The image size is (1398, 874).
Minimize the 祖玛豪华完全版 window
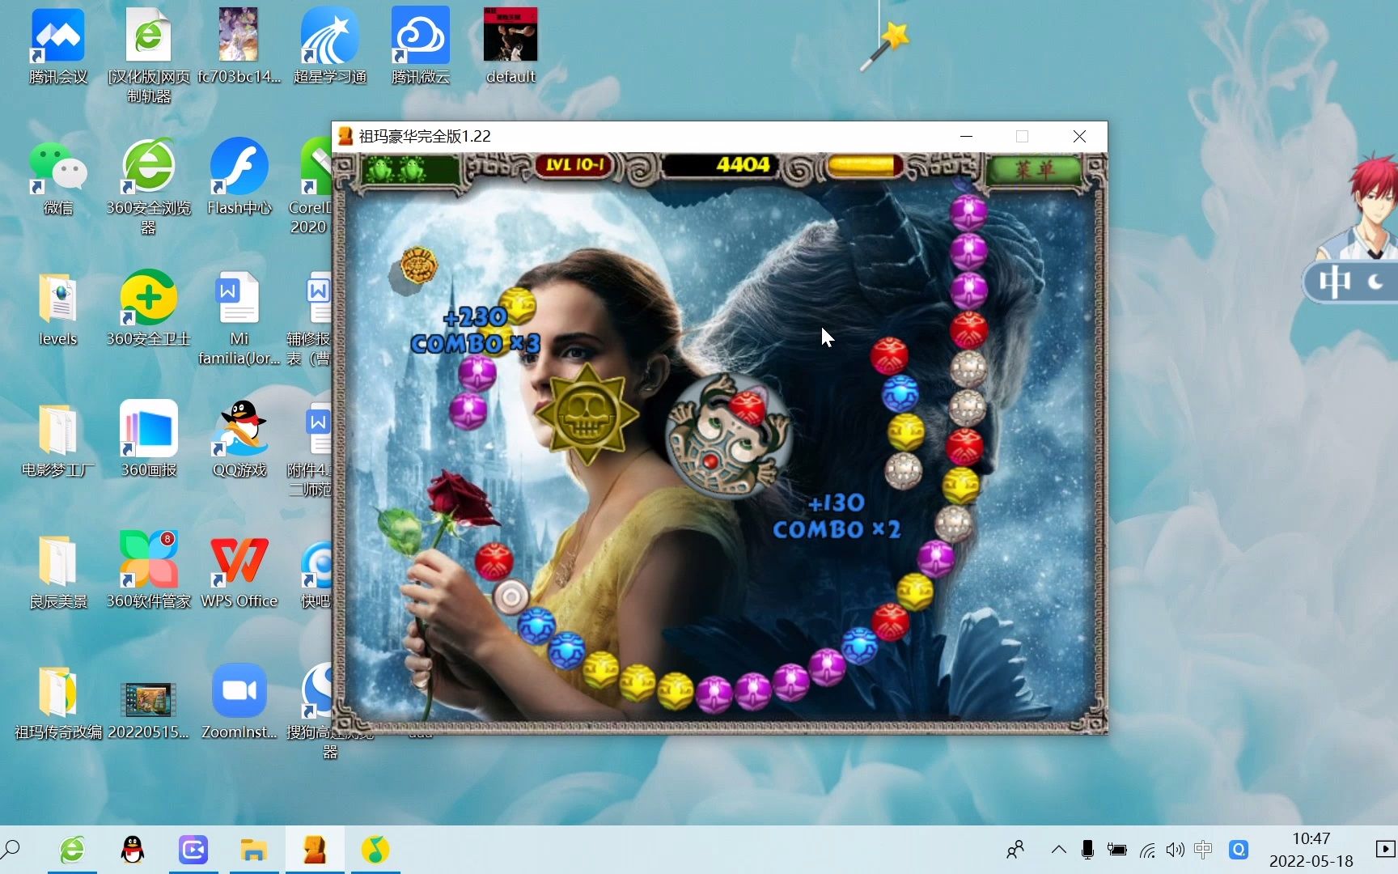click(966, 136)
